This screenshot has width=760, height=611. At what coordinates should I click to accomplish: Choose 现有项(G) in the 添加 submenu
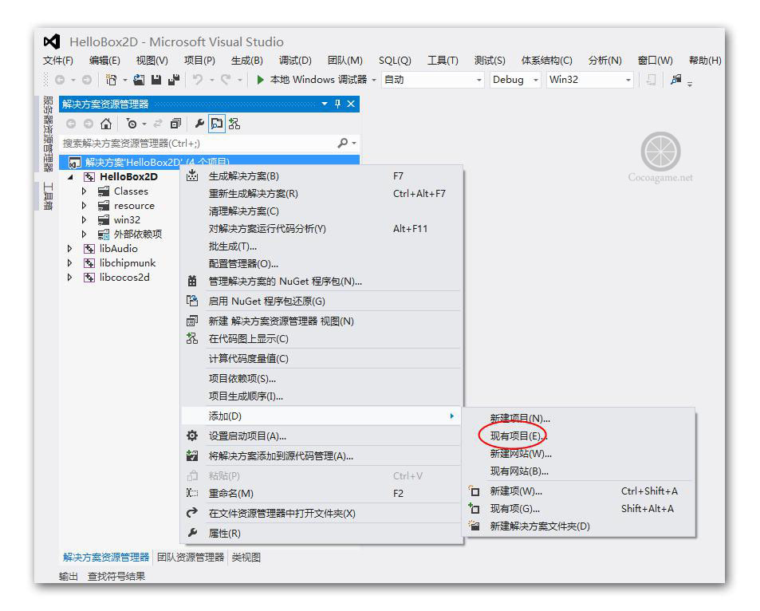tap(579, 509)
